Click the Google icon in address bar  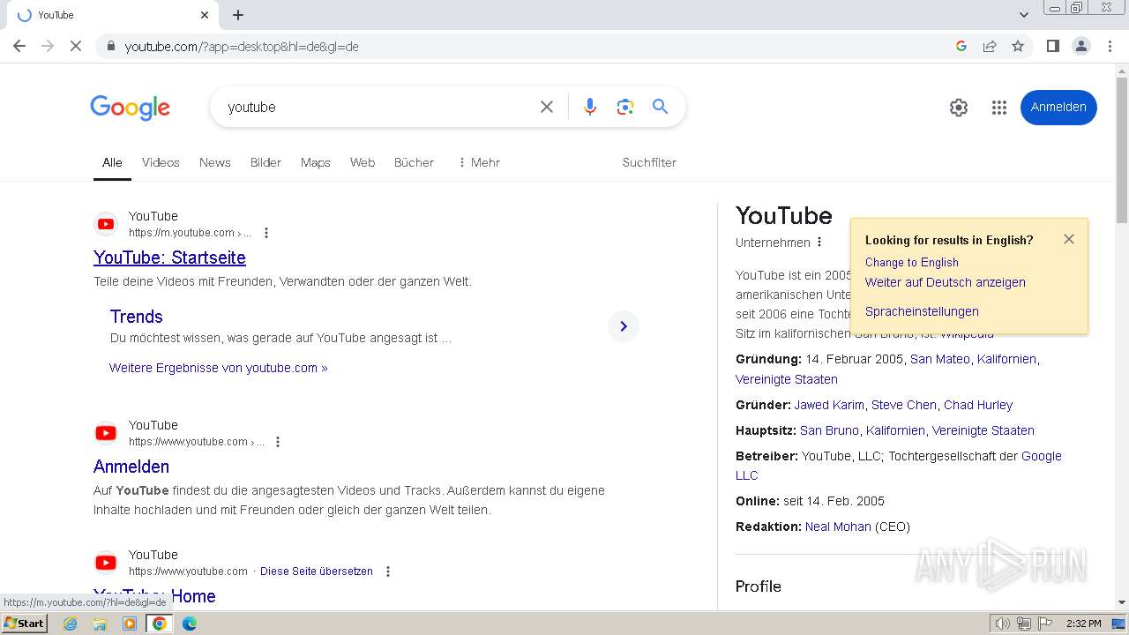coord(961,46)
